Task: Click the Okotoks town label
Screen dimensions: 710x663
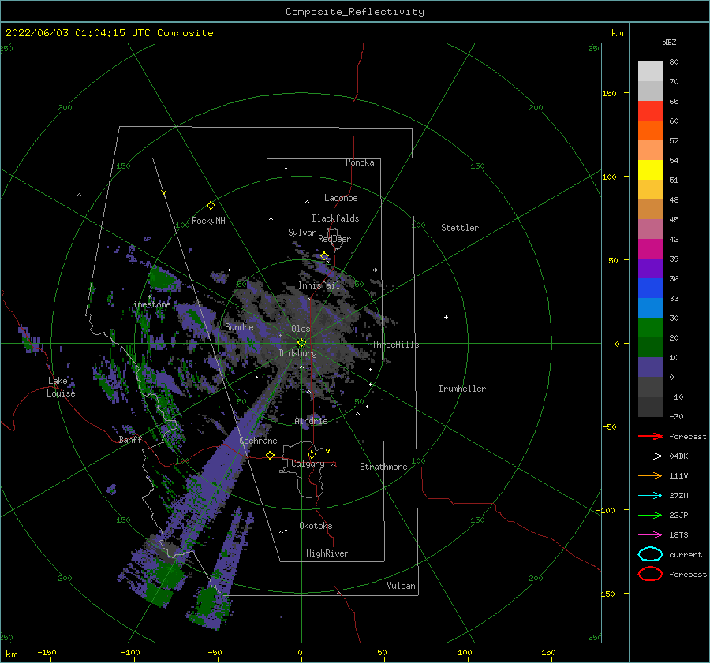Action: [316, 526]
